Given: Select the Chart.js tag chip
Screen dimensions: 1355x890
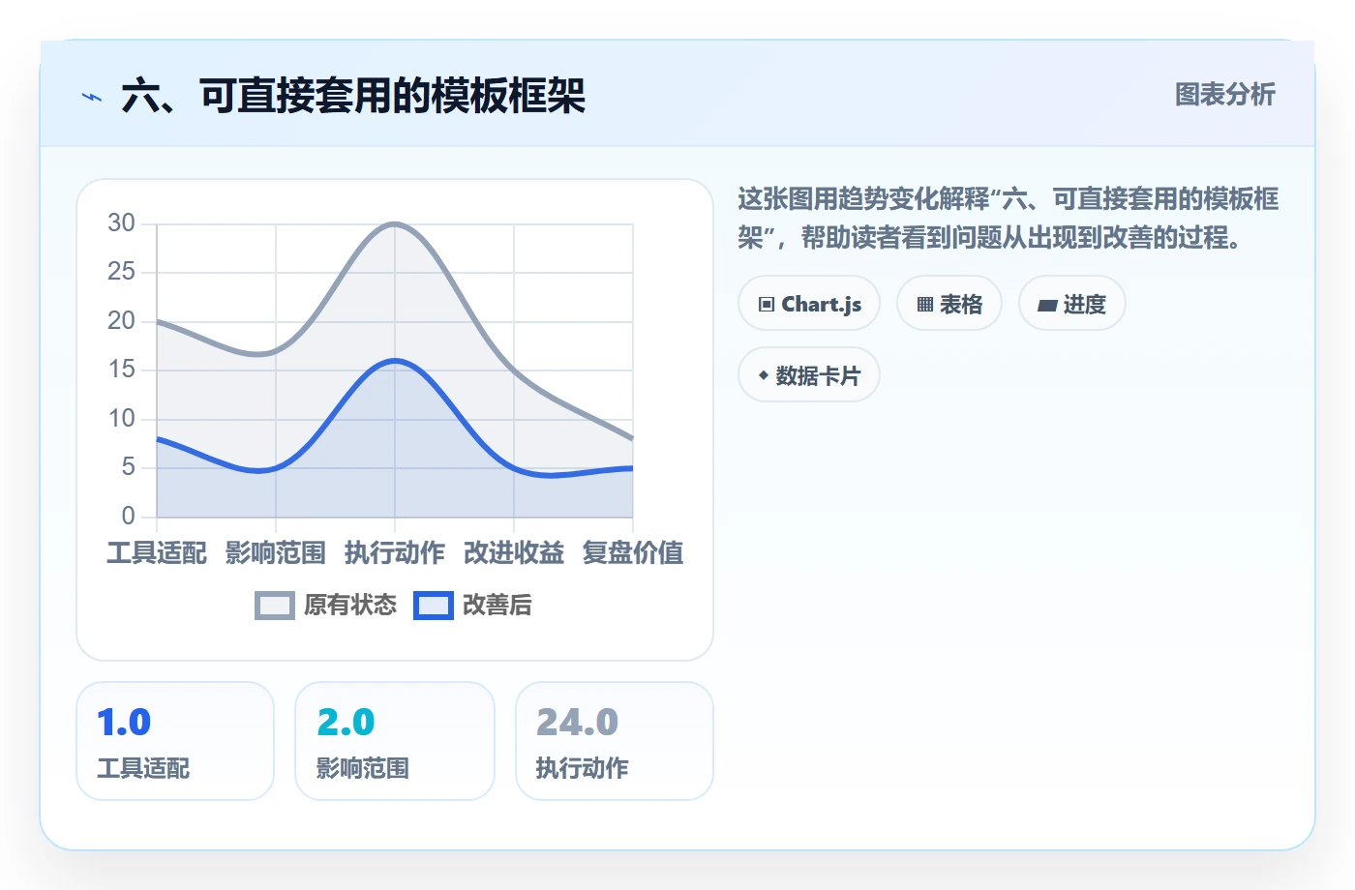Looking at the screenshot, I should pos(809,304).
